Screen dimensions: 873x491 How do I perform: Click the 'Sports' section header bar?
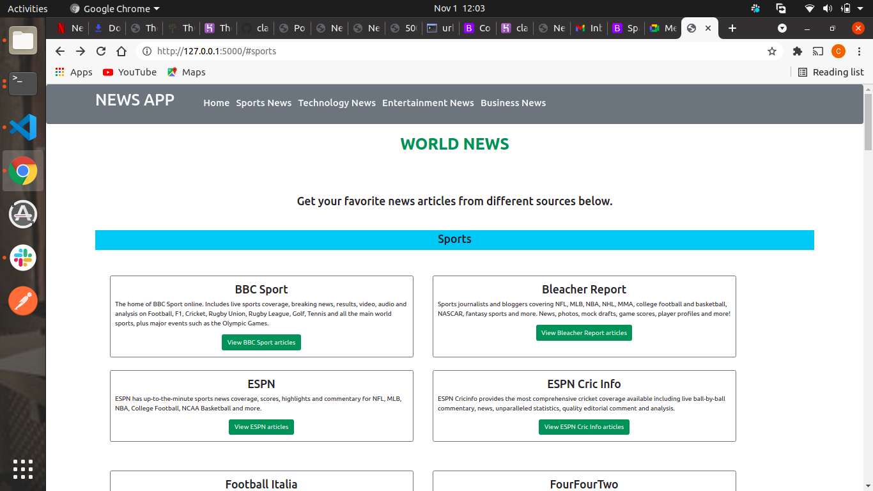click(454, 240)
